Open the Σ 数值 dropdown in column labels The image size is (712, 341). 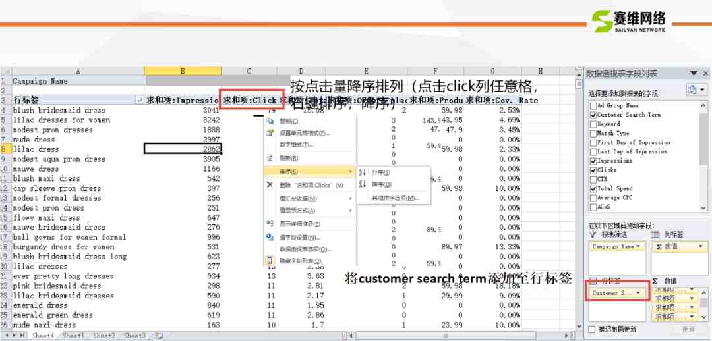pyautogui.click(x=701, y=246)
